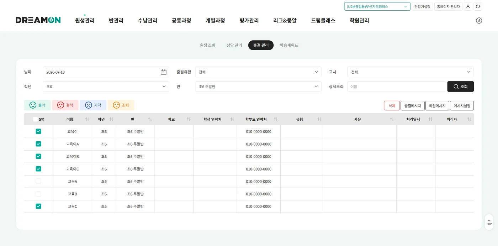Open the 반 dropdown showing 초6 주말반
Screen dimensions: 498x246
pyautogui.click(x=258, y=87)
